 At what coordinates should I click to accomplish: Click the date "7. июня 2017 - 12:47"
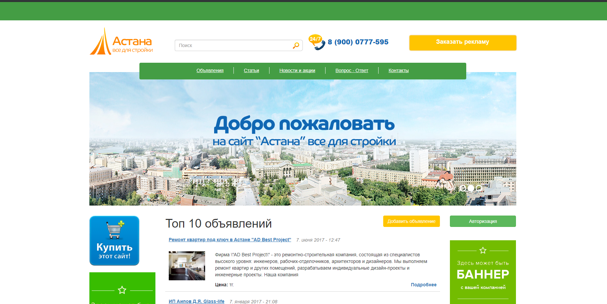coord(318,240)
